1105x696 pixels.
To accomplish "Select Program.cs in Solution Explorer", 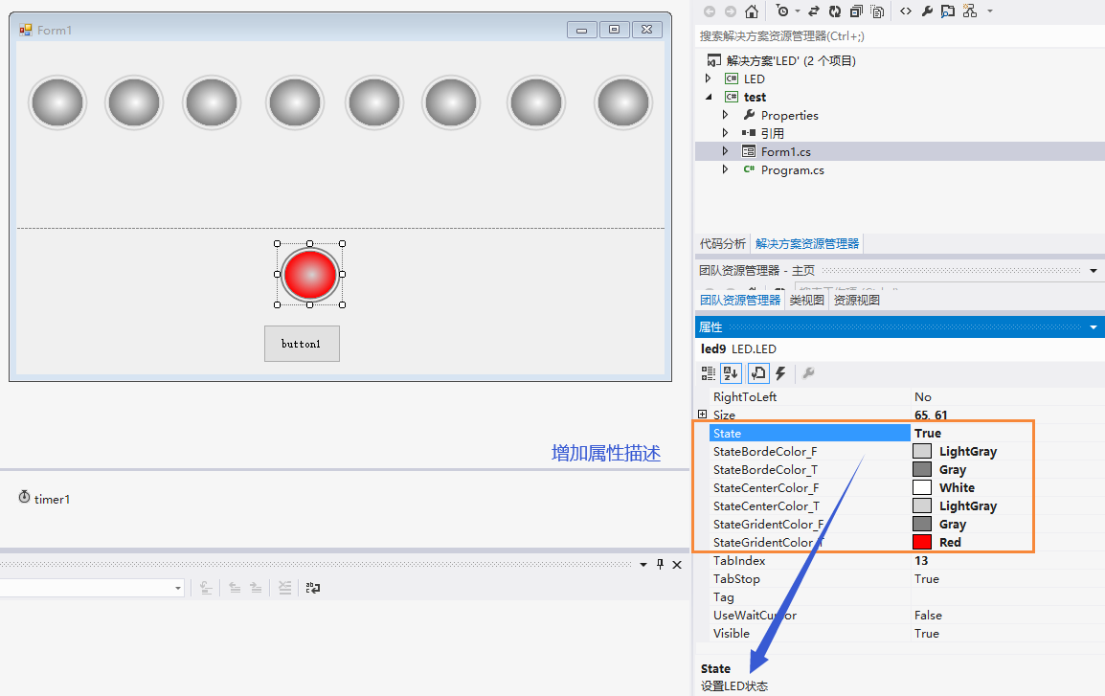I will (x=792, y=170).
